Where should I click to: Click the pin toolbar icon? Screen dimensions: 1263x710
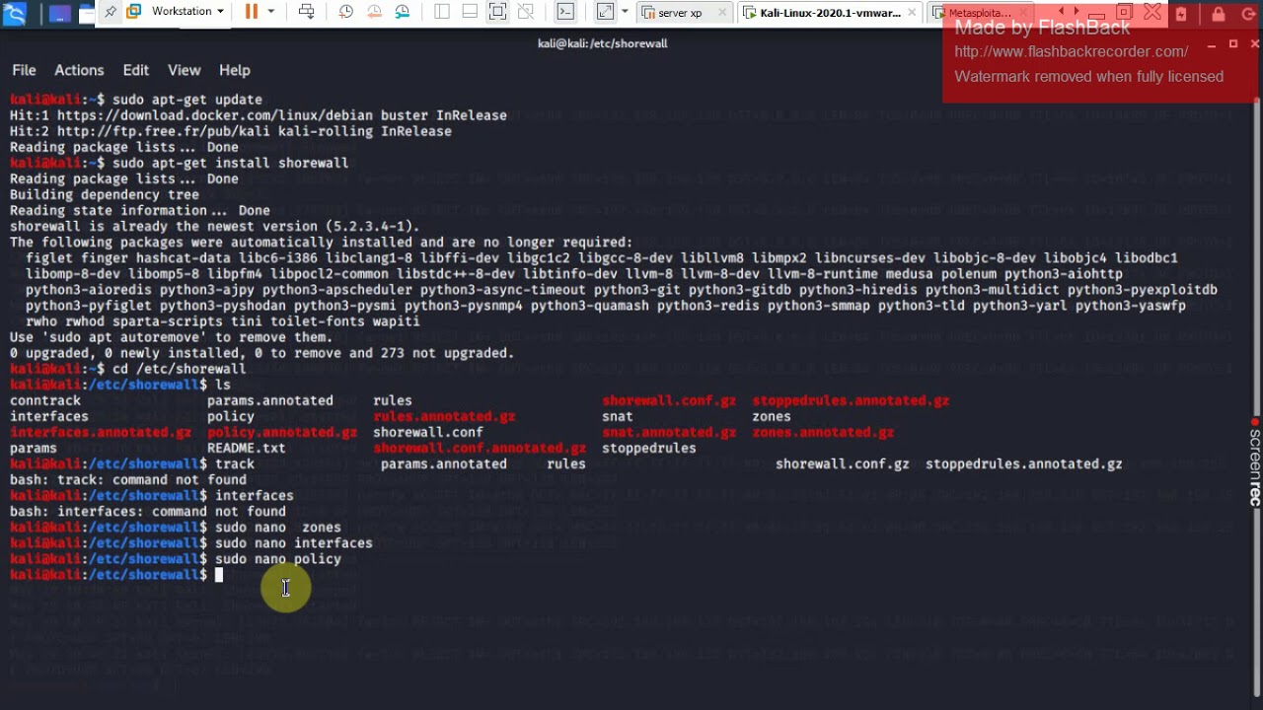pos(111,12)
